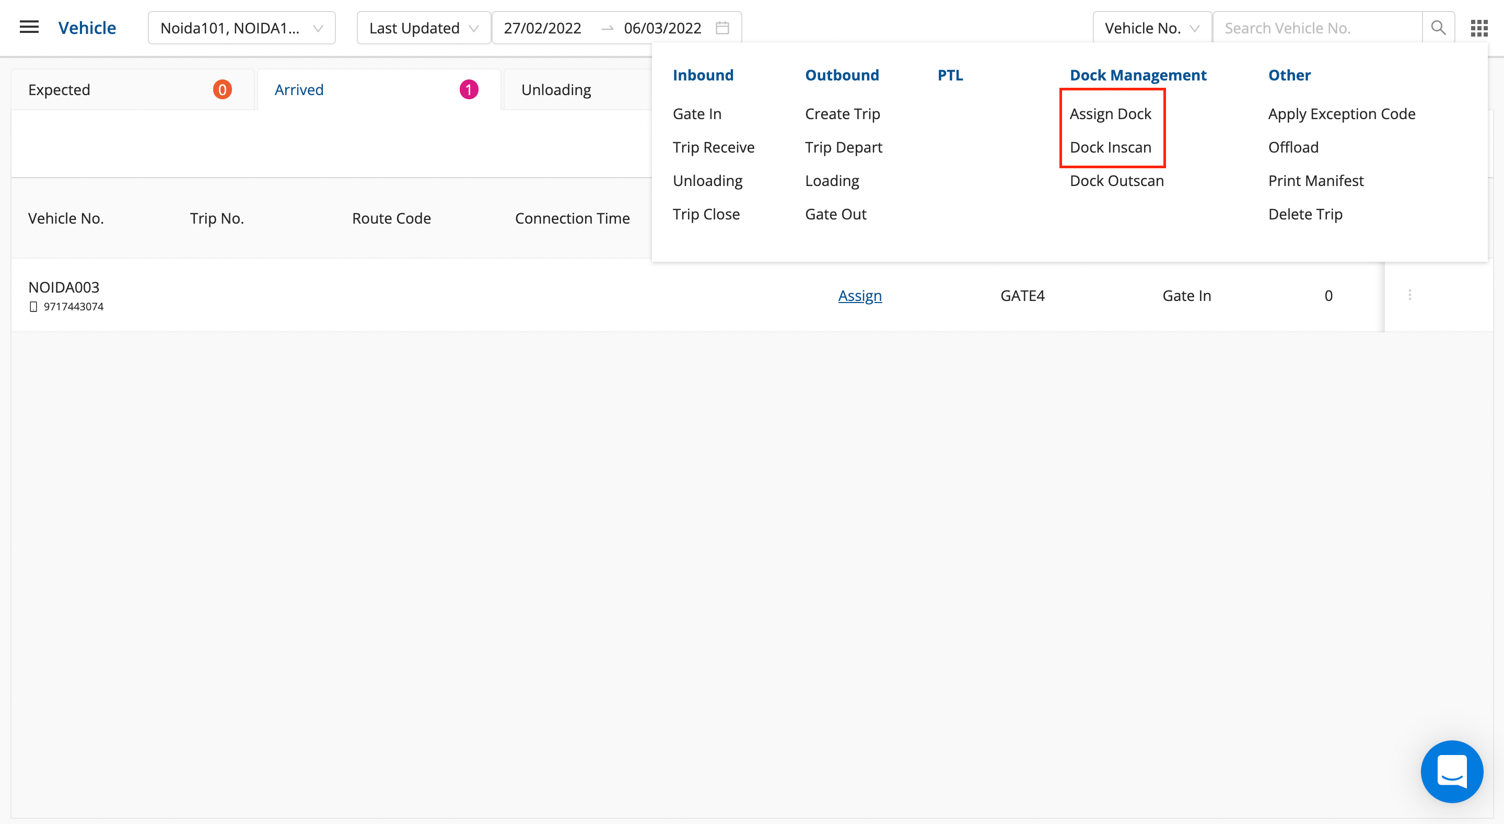Expand the Vehicle No. search type dropdown
The height and width of the screenshot is (824, 1504).
(x=1151, y=28)
